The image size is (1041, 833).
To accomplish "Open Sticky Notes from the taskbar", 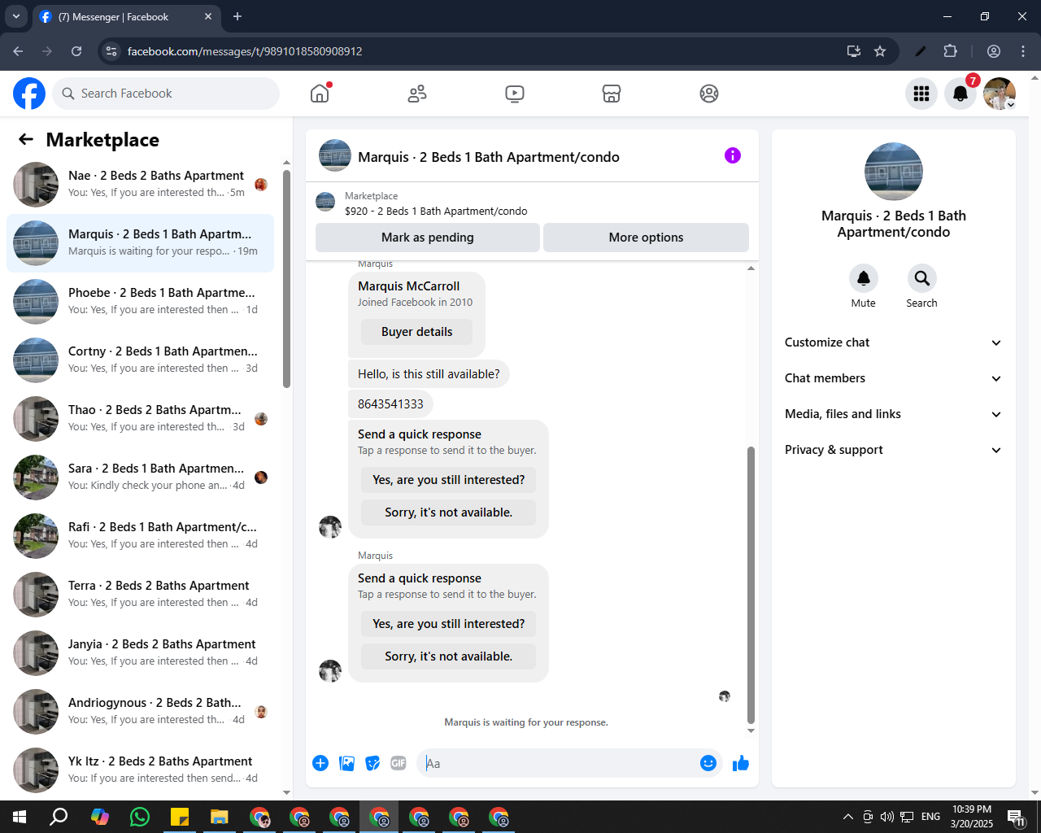I will click(180, 817).
